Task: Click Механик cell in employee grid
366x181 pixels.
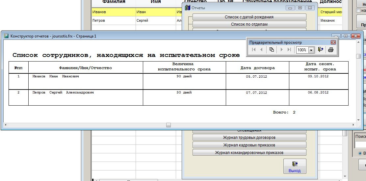Action: [x=331, y=20]
